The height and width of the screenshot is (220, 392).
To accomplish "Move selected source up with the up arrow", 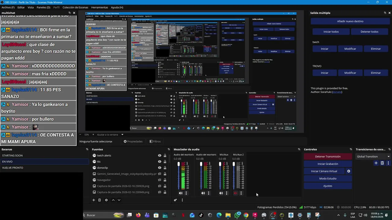I will coord(113,200).
